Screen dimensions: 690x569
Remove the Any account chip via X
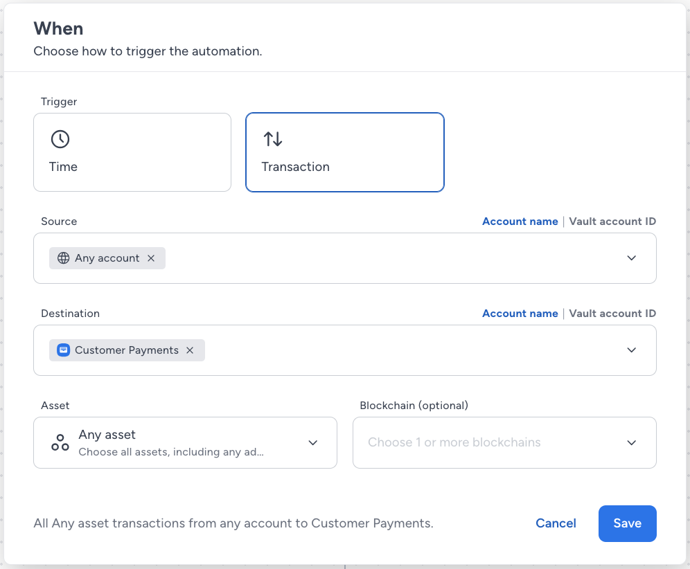[x=151, y=258]
